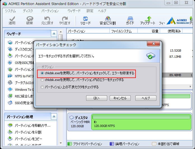The height and width of the screenshot is (149, 195).
Task: Collapse the パーティション処理 panel chevron
Action: (54, 117)
